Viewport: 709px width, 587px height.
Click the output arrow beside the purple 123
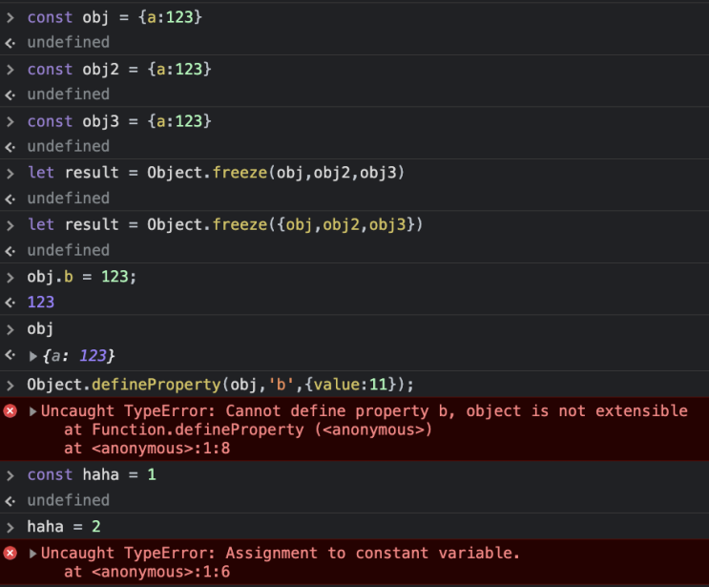pos(10,303)
